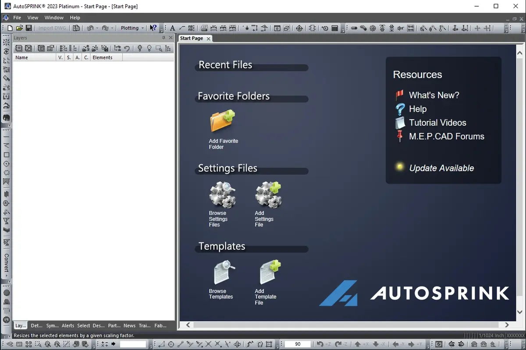Click the Elements column header
Viewport: 526px width, 350px height.
107,57
